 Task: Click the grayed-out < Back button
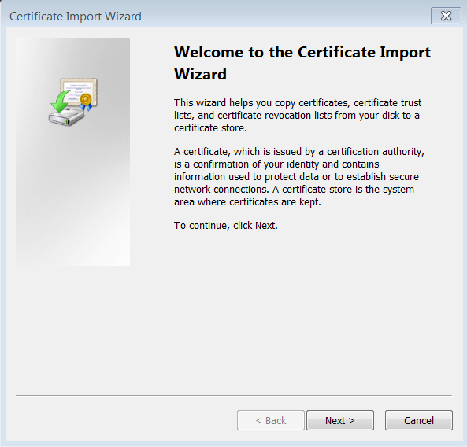tap(271, 420)
